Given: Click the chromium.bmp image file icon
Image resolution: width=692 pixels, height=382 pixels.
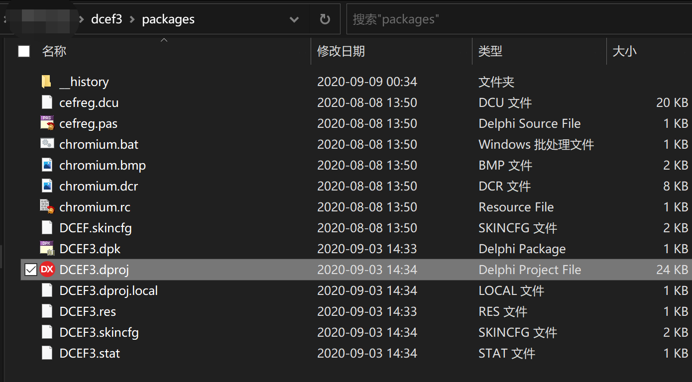Looking at the screenshot, I should pos(47,165).
